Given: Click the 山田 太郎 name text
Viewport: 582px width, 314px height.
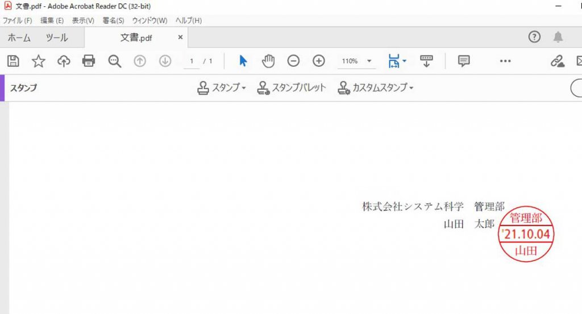Looking at the screenshot, I should point(469,224).
